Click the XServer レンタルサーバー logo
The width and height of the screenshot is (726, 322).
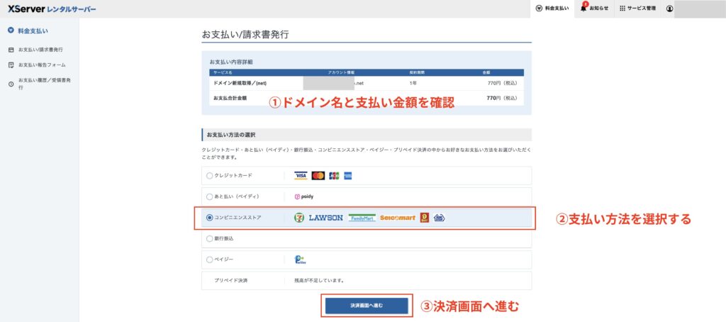(x=52, y=9)
